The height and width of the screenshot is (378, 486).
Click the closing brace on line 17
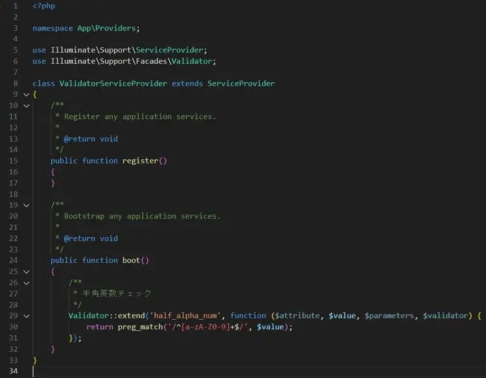[x=52, y=183]
